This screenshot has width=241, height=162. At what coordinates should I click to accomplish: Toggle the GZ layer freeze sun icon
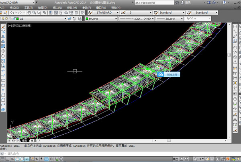[7, 18]
